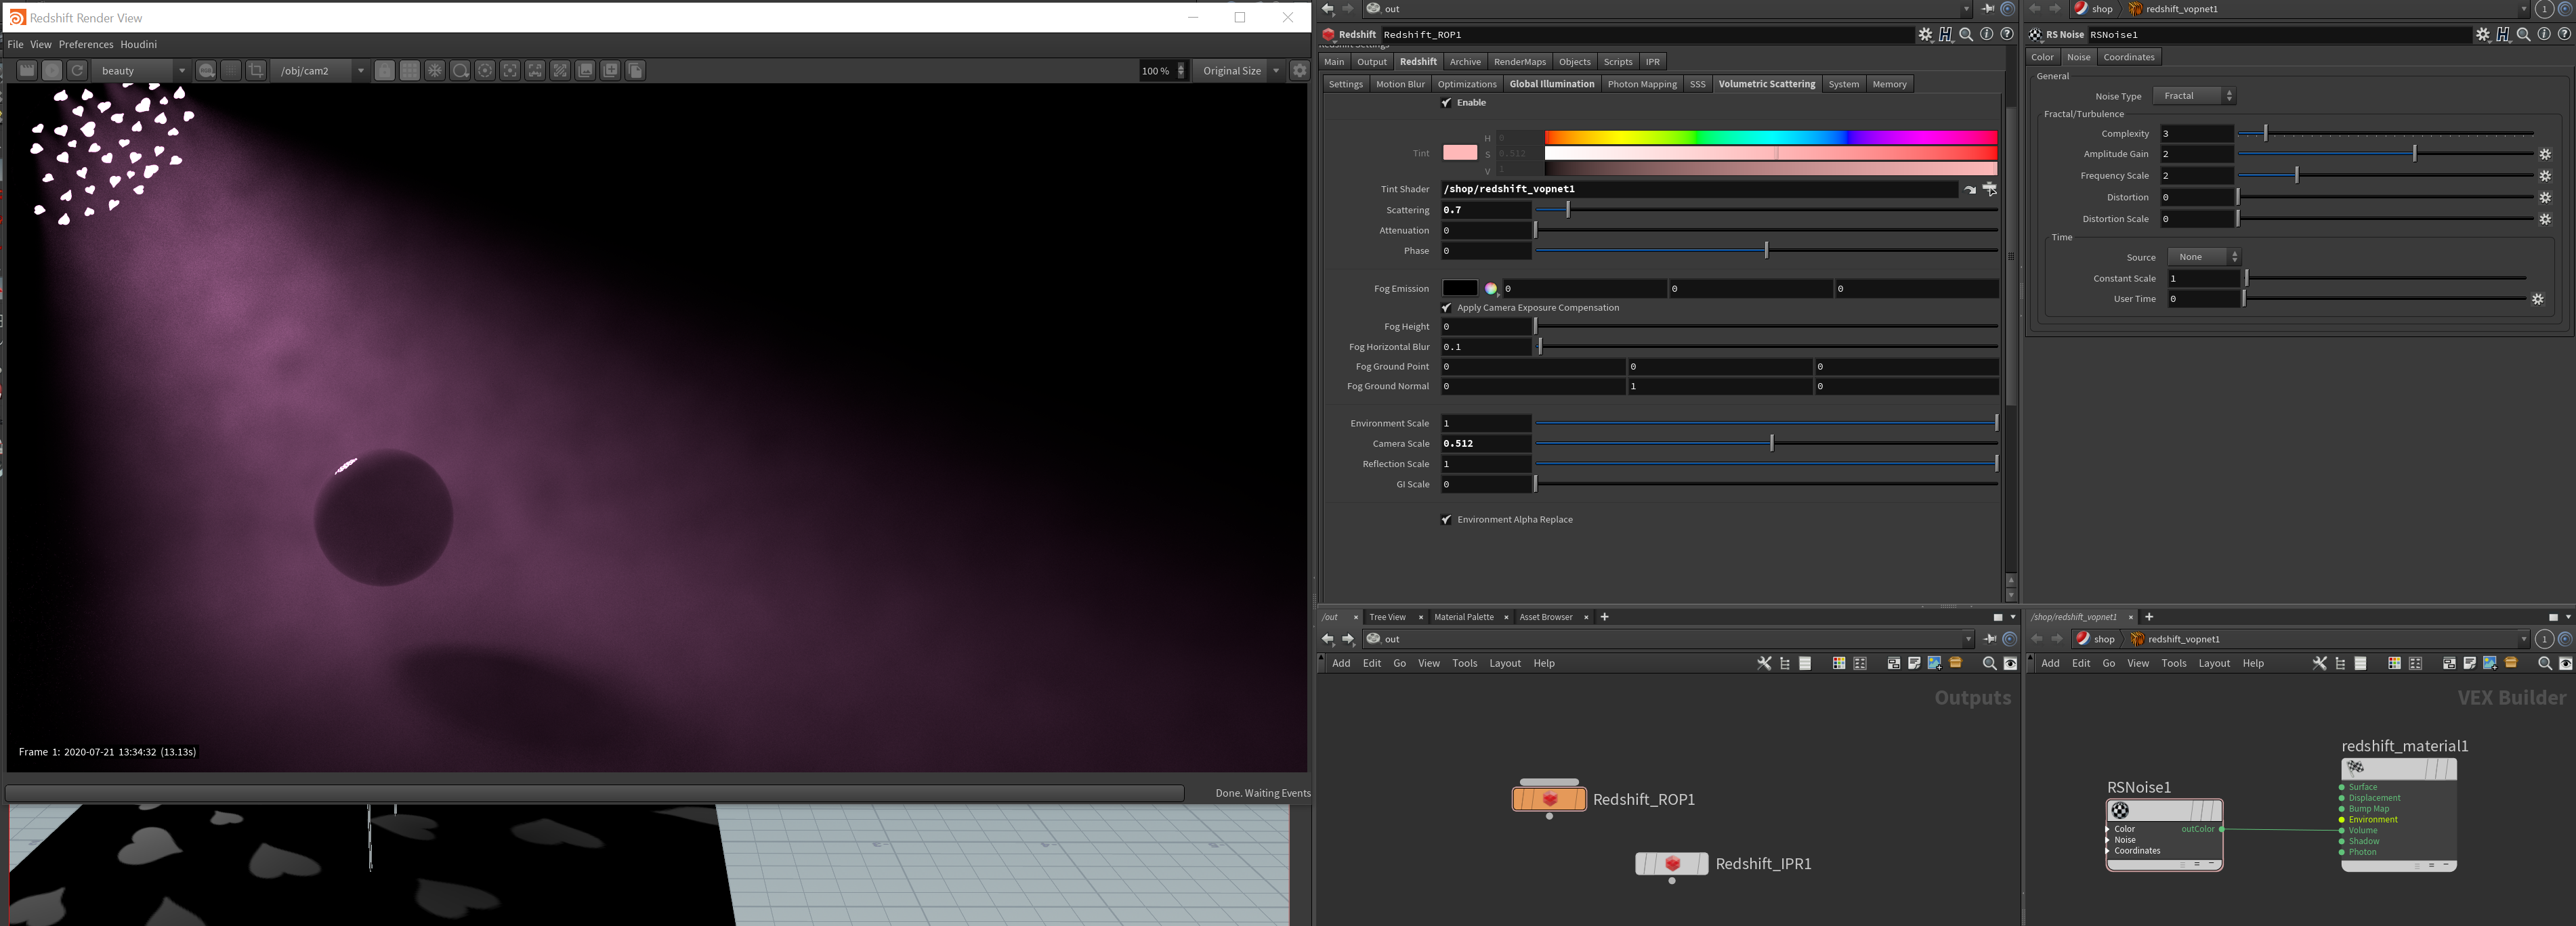Click the add snapshot icon
The image size is (2576, 926).
click(610, 70)
